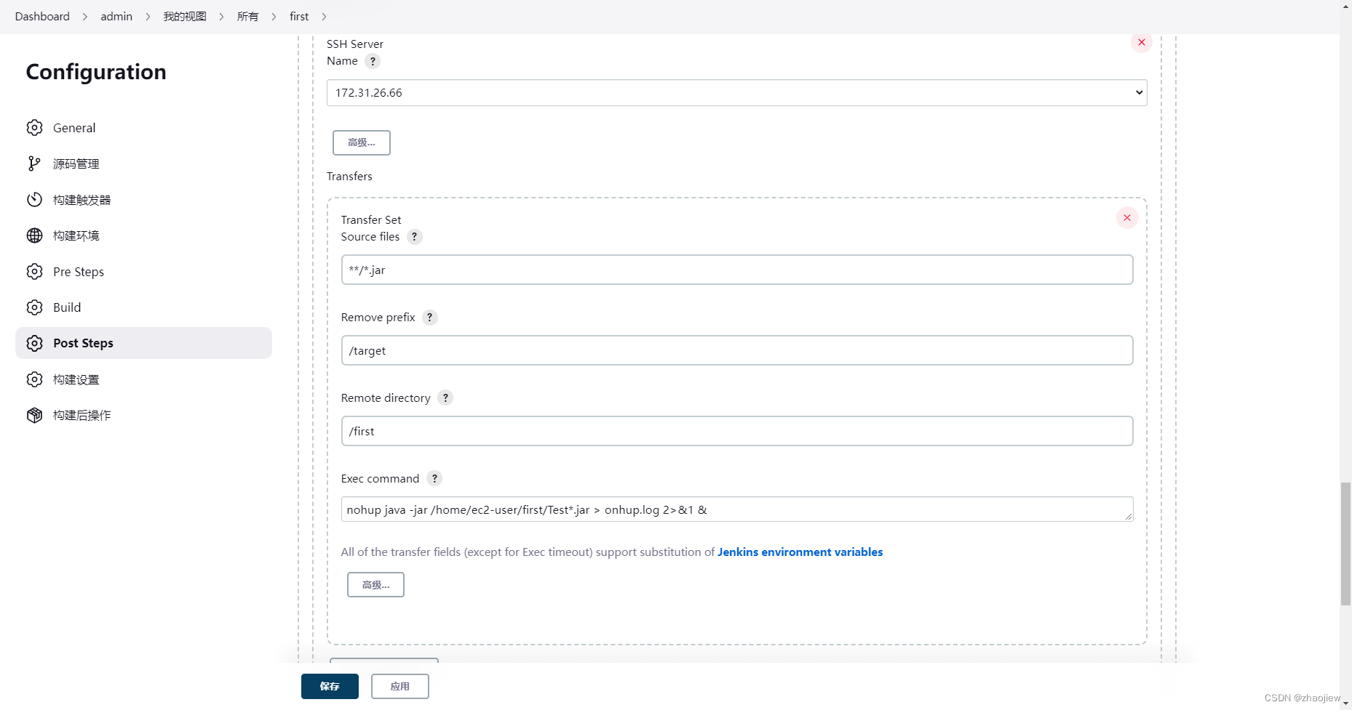Expand advanced options under SSH Server name
Screen dimensions: 1352x710
tap(361, 142)
